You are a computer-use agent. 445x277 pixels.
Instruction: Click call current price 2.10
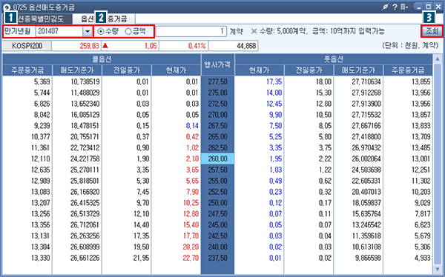click(192, 158)
